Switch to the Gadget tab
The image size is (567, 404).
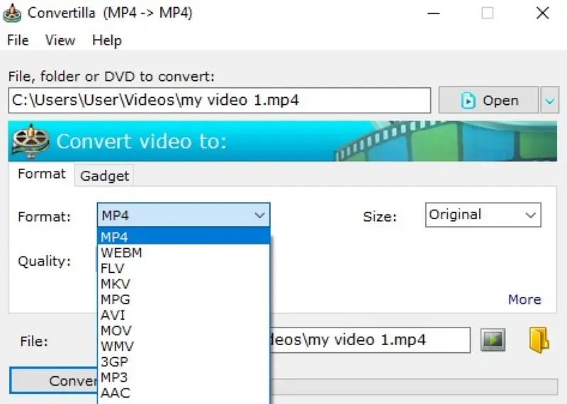104,176
